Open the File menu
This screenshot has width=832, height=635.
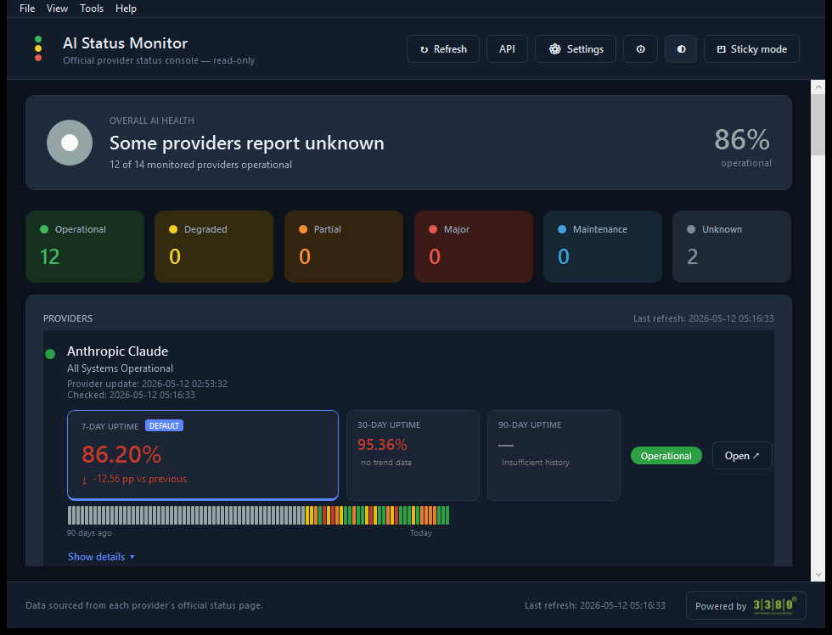(27, 8)
